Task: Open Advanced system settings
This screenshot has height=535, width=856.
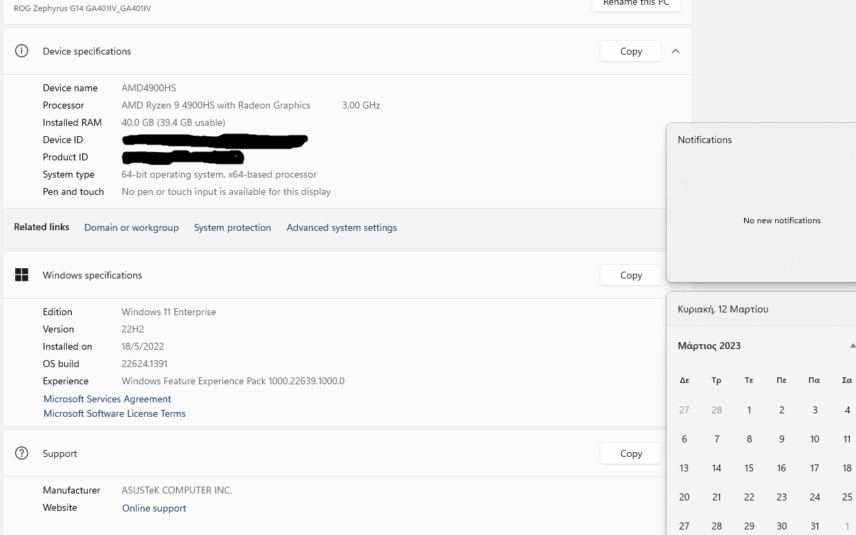Action: coord(341,227)
